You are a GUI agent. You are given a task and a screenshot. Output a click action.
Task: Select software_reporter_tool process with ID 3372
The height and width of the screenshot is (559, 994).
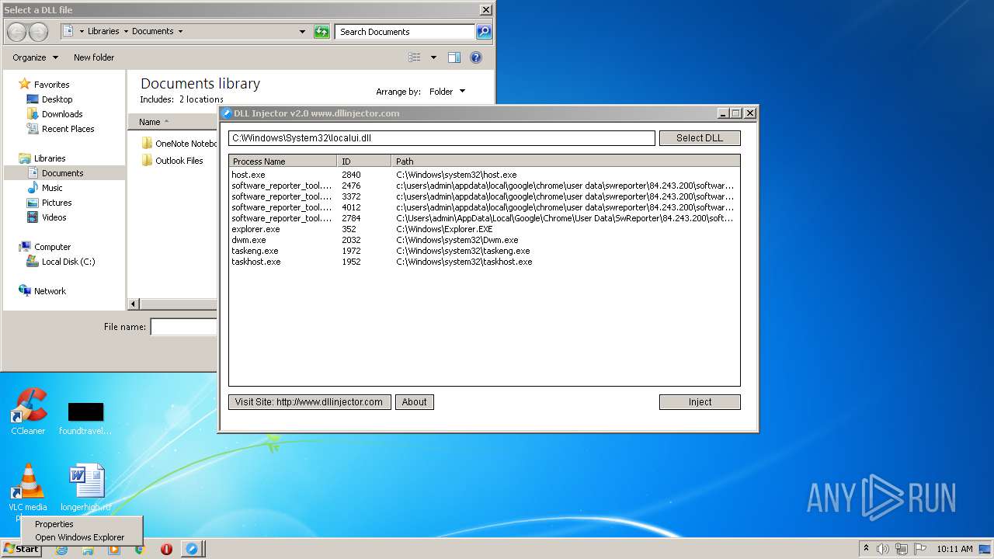pyautogui.click(x=484, y=196)
